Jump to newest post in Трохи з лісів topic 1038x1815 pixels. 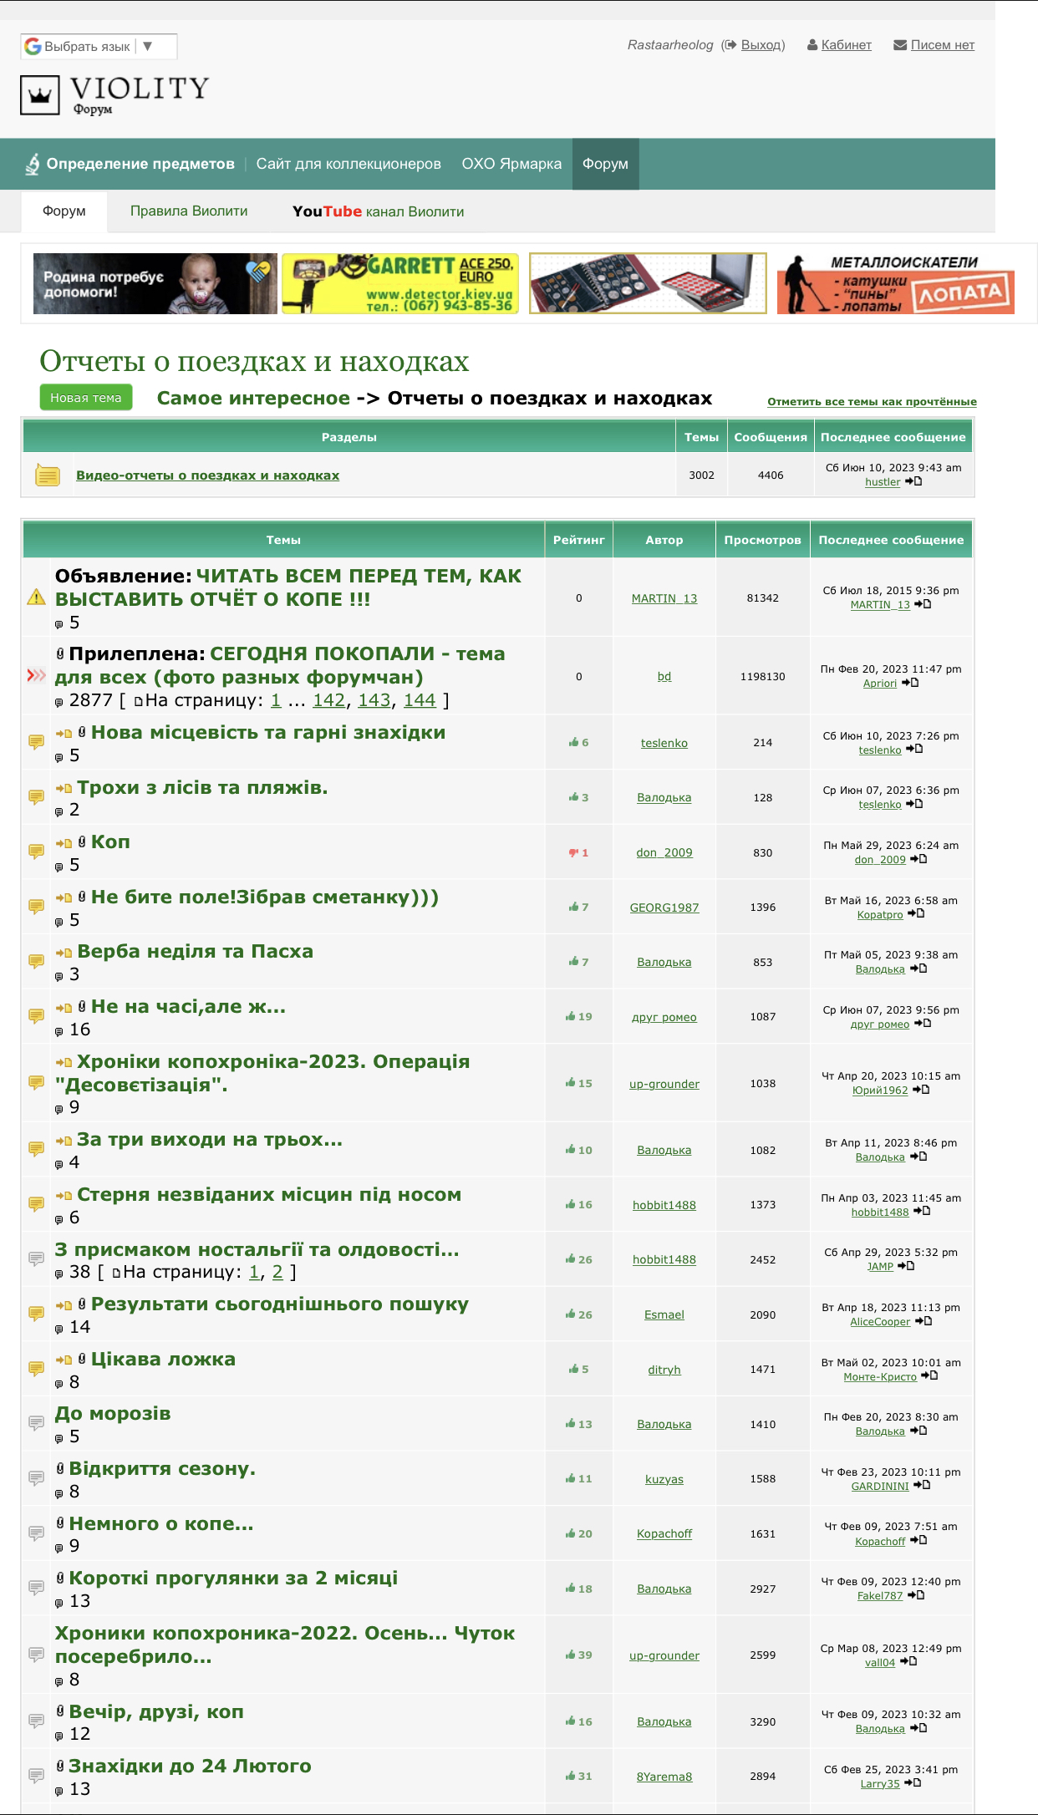(64, 788)
